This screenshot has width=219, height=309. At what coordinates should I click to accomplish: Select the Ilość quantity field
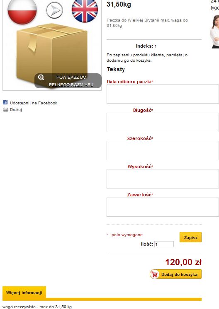[164, 244]
